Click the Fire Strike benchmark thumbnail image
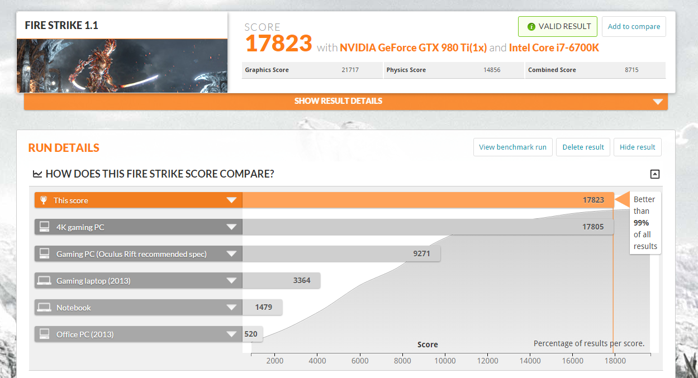Screen dimensions: 698x378 click(122, 65)
